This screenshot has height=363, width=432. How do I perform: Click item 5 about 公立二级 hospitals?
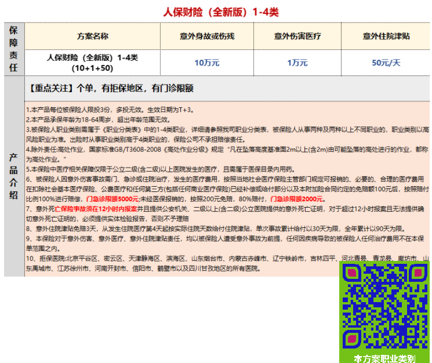161,169
